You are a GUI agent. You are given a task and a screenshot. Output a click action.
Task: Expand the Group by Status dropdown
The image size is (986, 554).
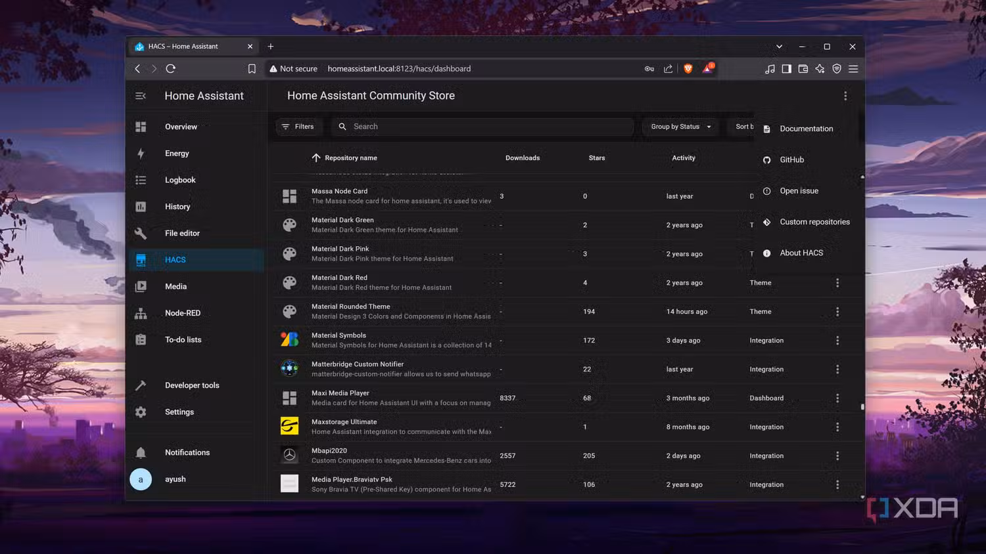click(x=680, y=127)
